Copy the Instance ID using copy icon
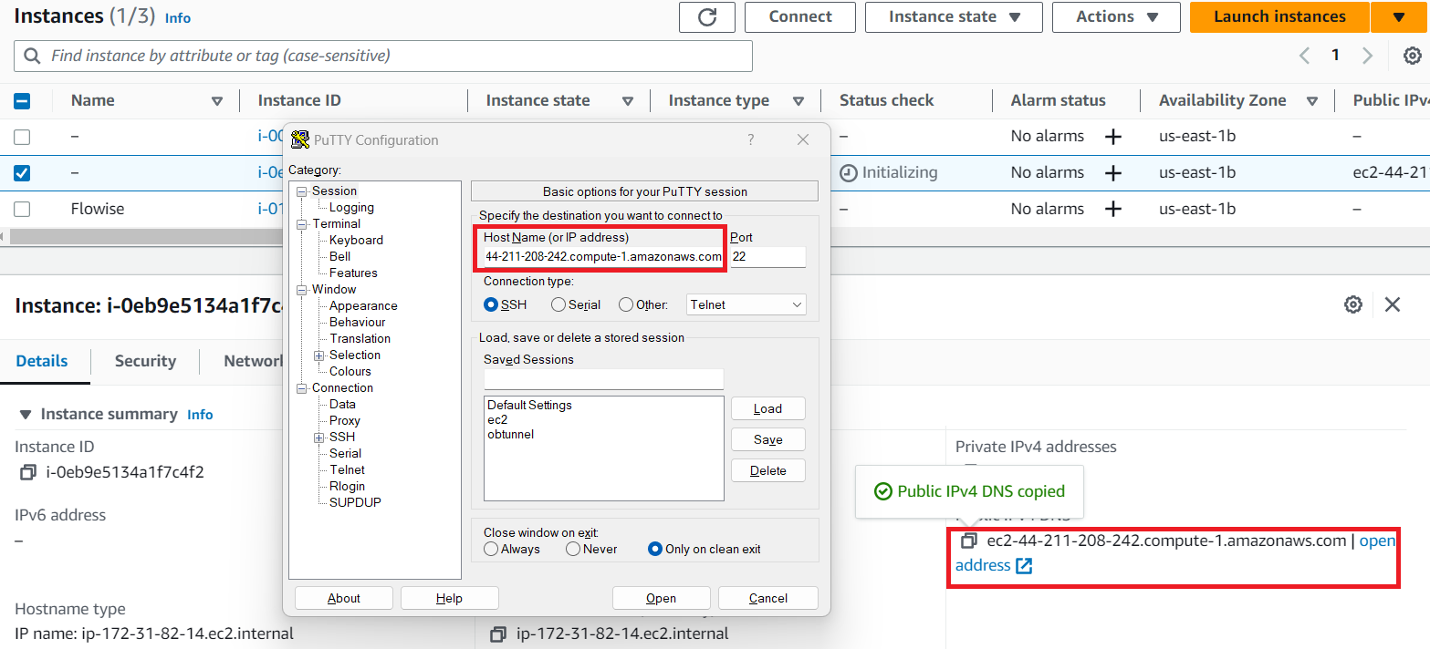 27,472
